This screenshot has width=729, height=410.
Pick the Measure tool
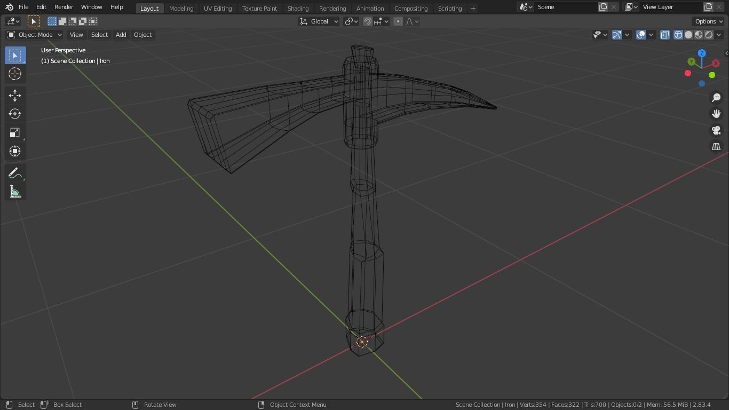(15, 192)
